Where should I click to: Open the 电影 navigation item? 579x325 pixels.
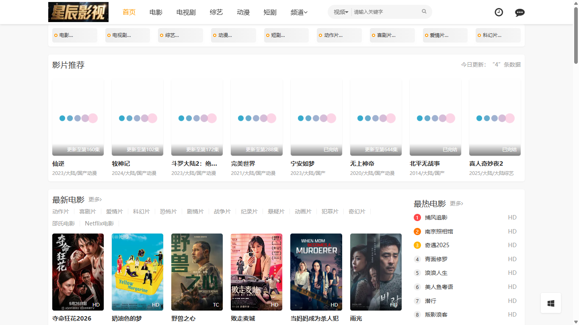tap(156, 12)
